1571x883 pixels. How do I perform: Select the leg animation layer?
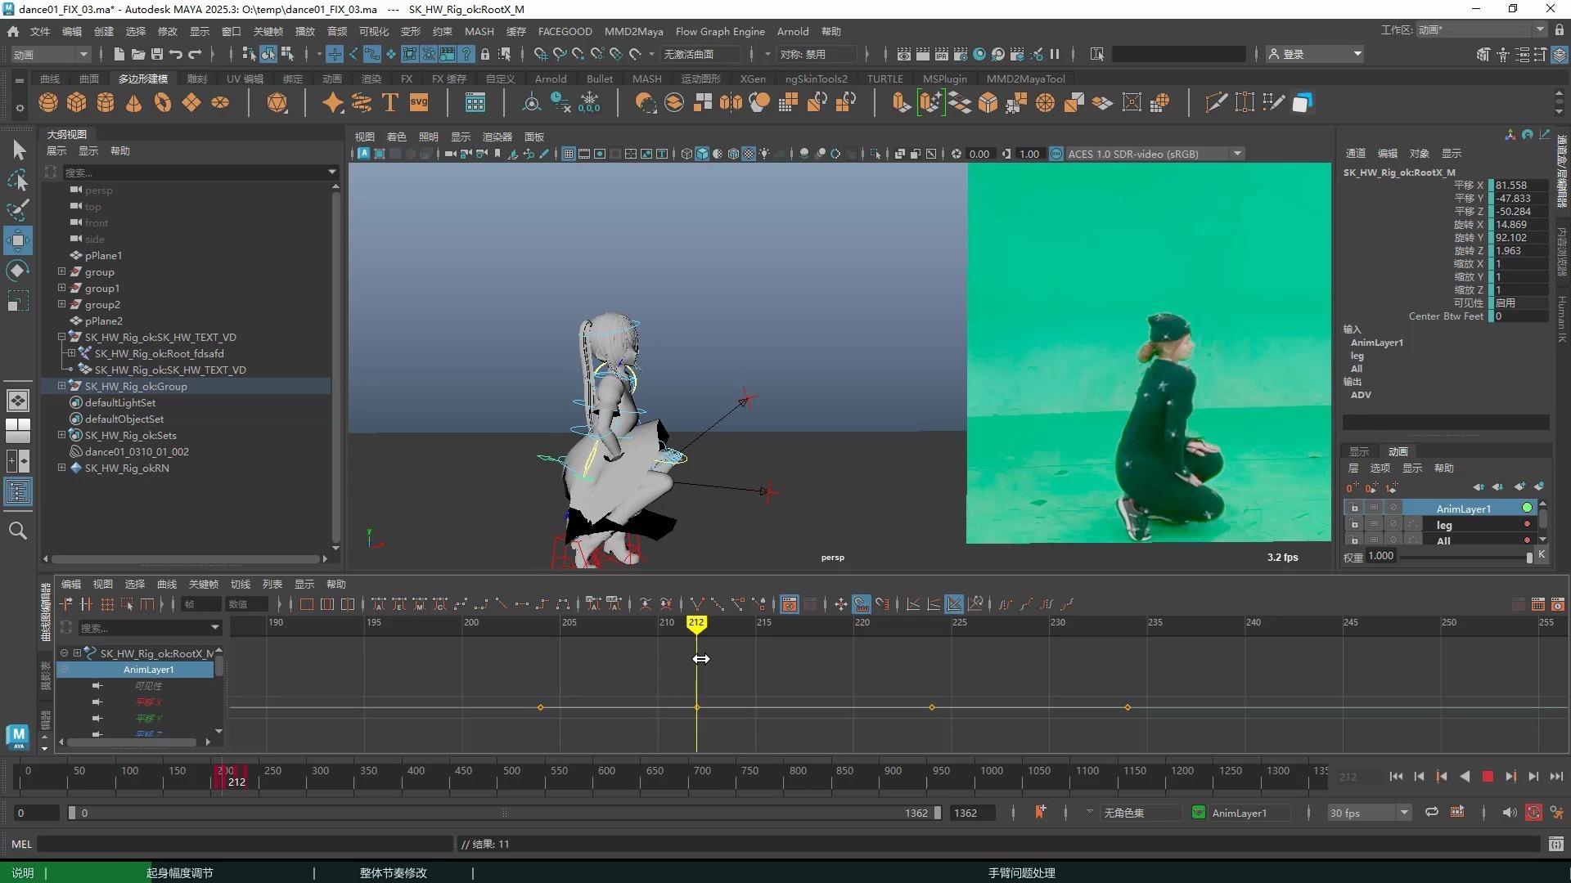tap(1444, 525)
